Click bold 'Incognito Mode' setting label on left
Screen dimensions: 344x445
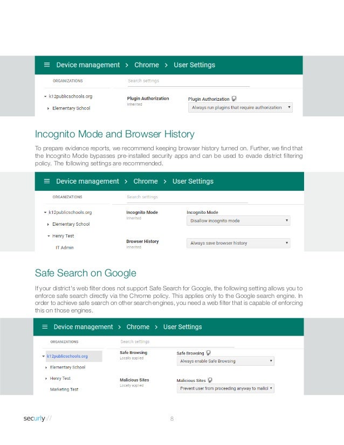point(142,212)
